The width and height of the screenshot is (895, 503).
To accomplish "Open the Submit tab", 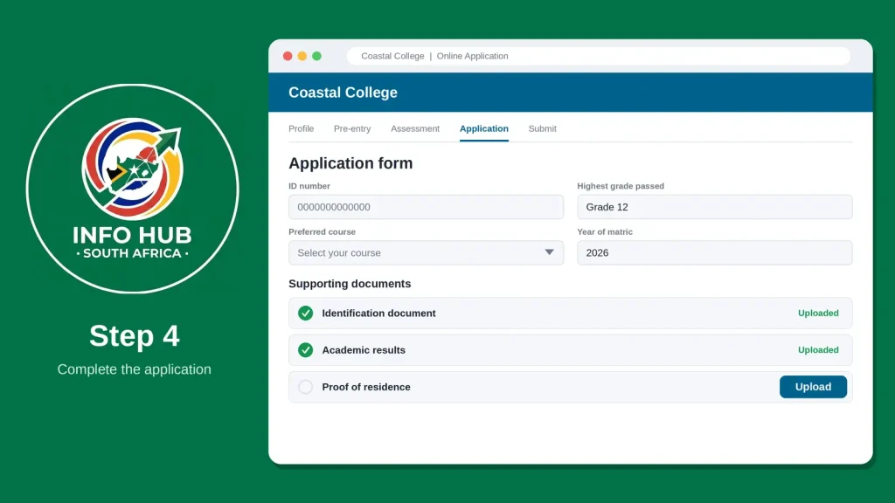I will 542,129.
